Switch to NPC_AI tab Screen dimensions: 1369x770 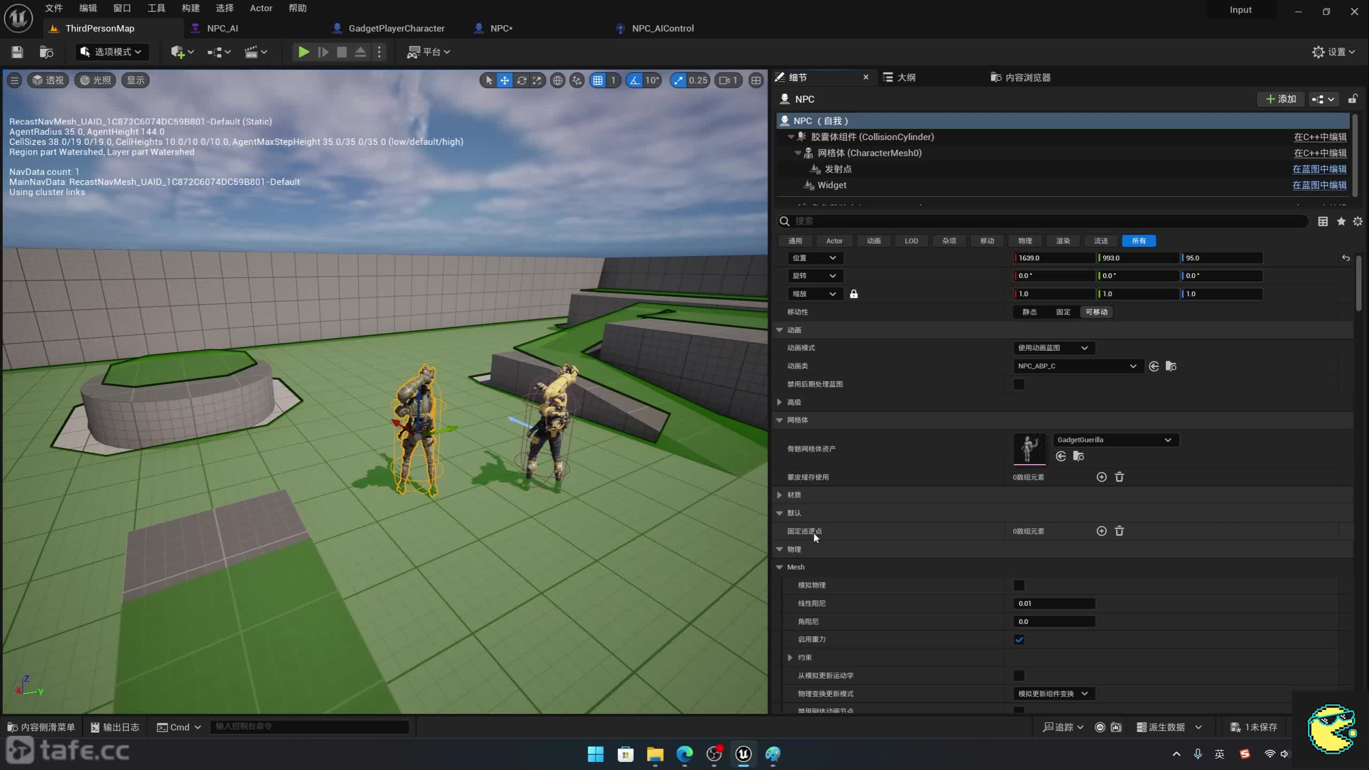coord(222,28)
